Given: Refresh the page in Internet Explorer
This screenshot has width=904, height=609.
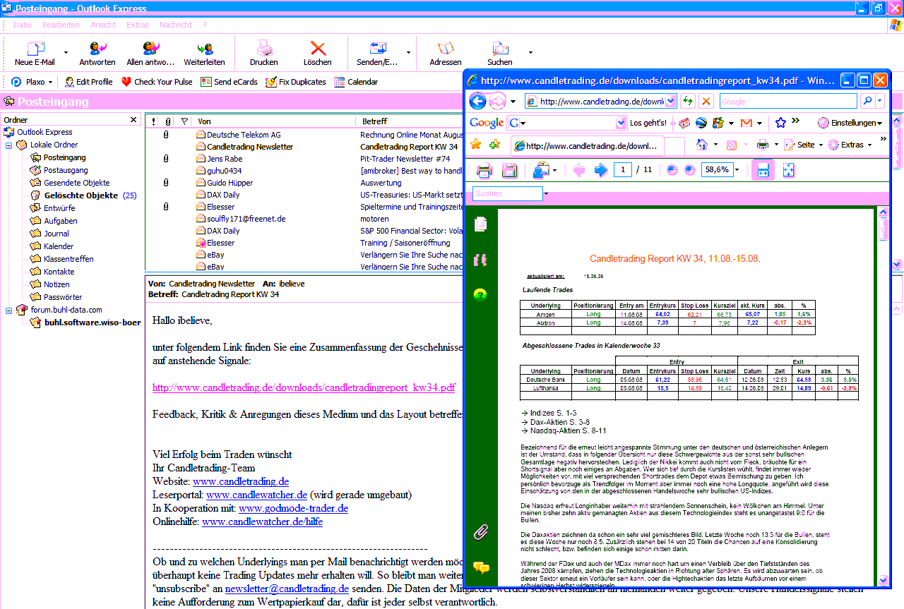Looking at the screenshot, I should (686, 102).
